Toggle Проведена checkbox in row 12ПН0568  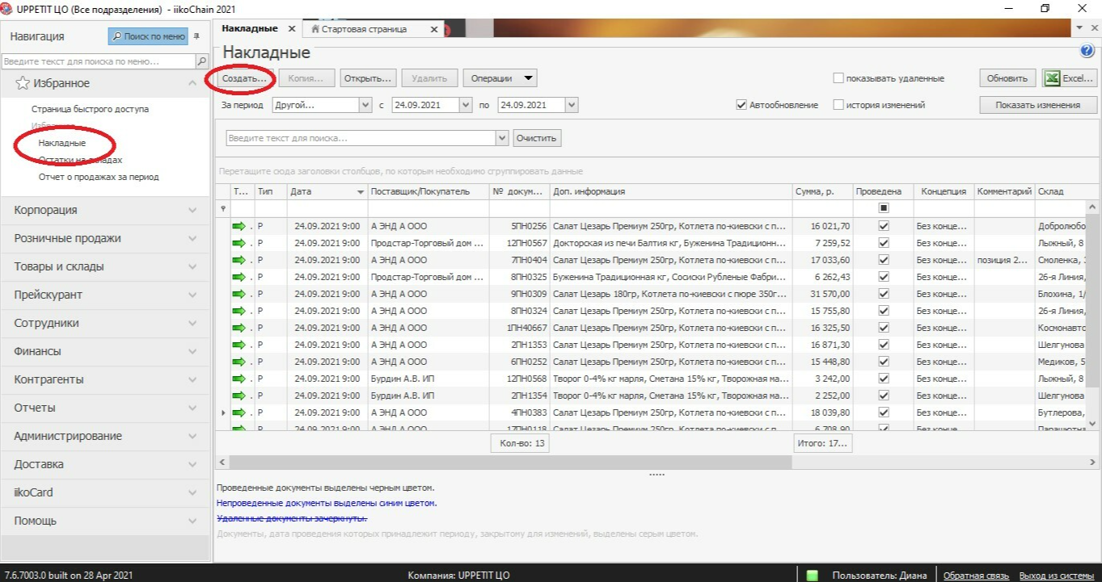pyautogui.click(x=884, y=379)
